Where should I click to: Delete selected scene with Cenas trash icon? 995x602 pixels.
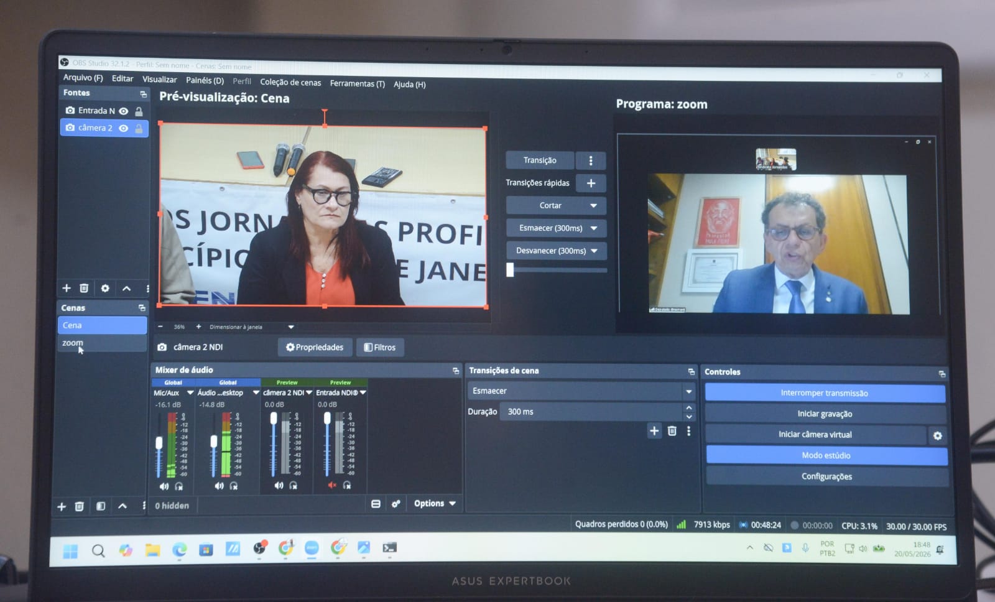tap(79, 506)
